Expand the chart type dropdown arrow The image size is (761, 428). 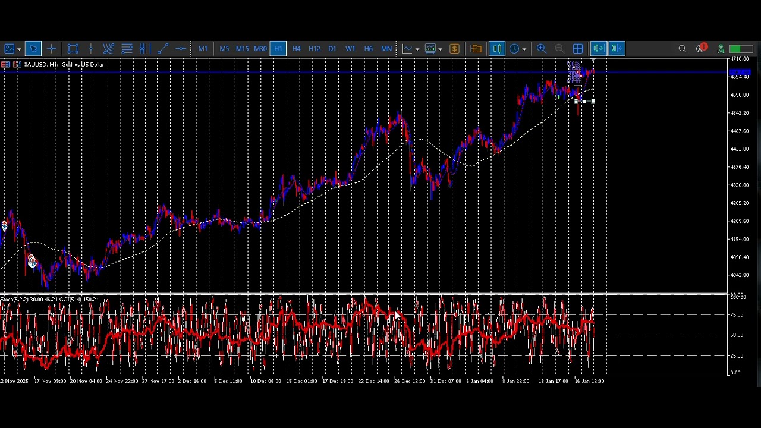point(417,49)
